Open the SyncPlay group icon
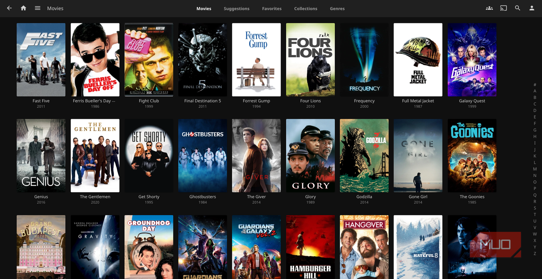542x279 pixels. click(489, 8)
